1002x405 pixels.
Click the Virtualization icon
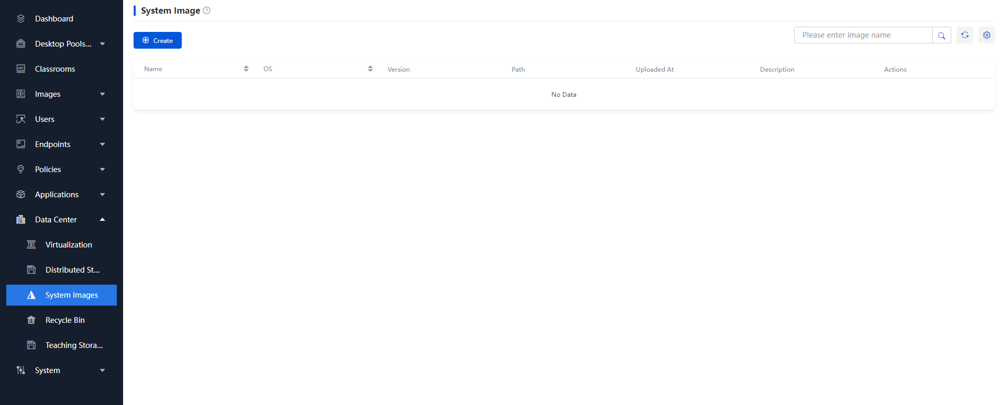[31, 245]
